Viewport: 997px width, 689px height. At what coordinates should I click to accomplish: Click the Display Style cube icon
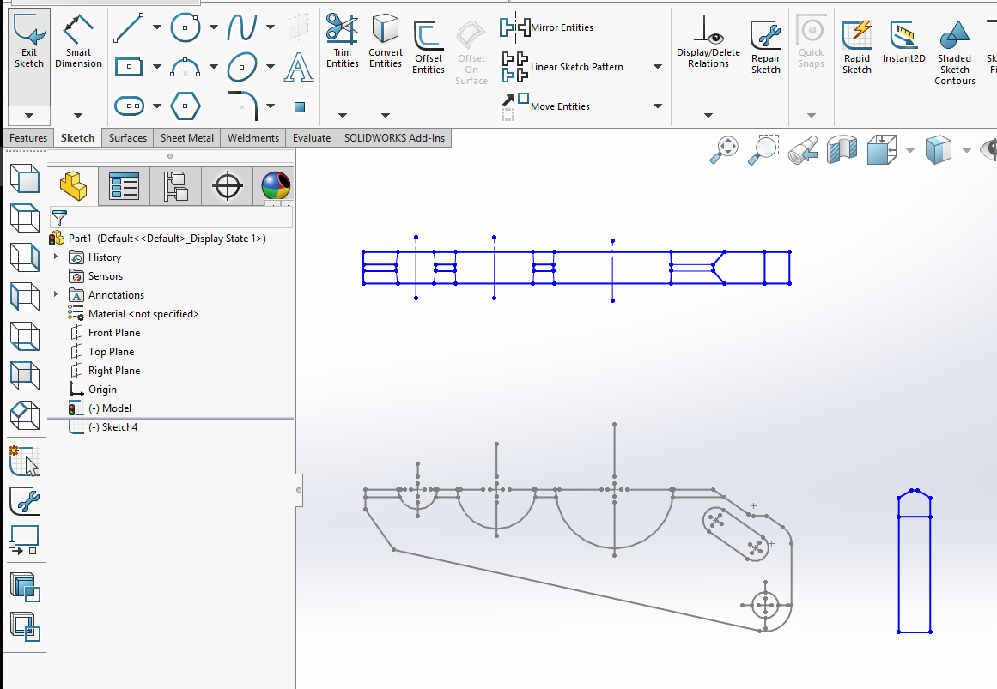(939, 150)
